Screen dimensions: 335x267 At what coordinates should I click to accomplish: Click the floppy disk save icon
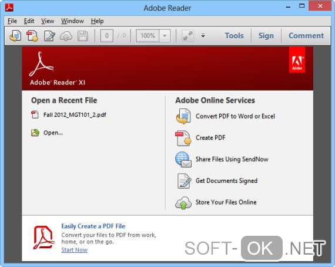point(83,36)
